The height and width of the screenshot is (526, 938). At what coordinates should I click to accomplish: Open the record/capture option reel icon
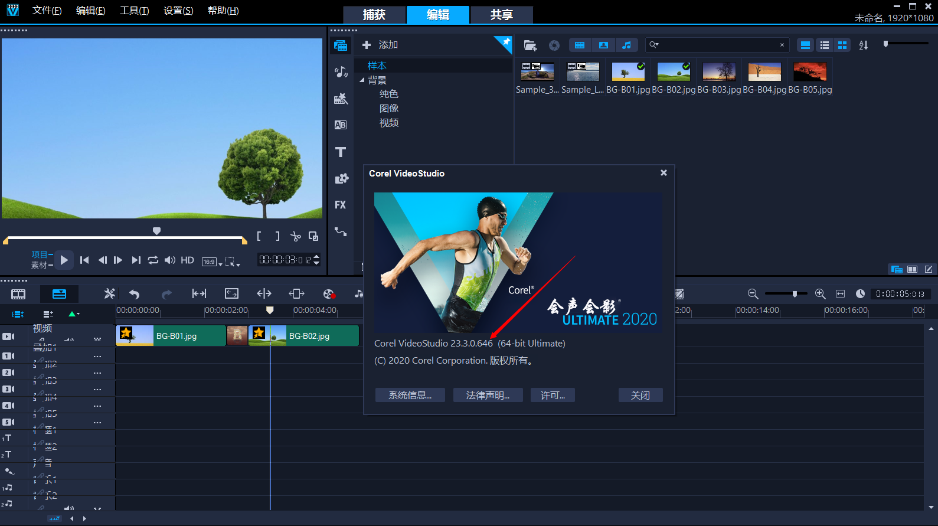[329, 294]
